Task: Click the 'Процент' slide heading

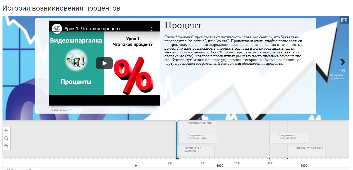Action: [183, 25]
